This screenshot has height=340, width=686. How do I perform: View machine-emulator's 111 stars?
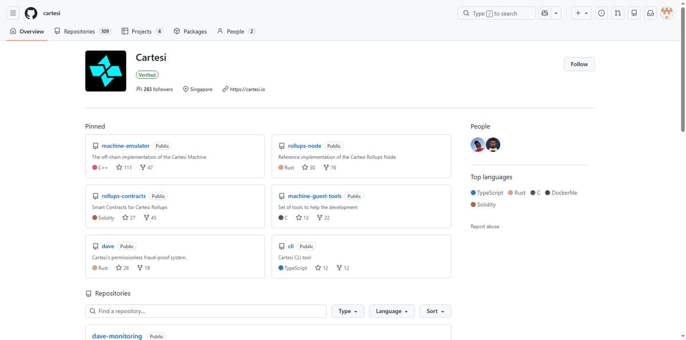tap(124, 167)
